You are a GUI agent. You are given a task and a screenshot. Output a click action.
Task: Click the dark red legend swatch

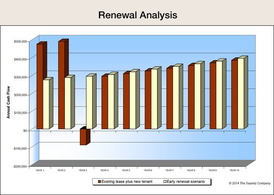(x=99, y=182)
